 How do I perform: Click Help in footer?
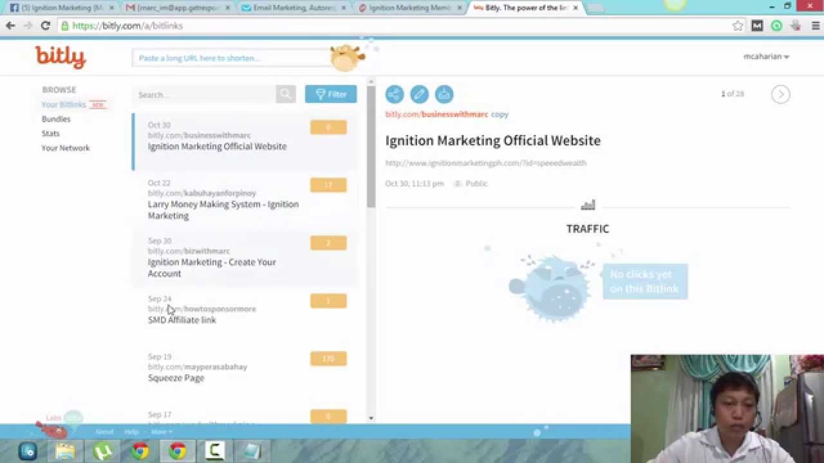point(131,431)
